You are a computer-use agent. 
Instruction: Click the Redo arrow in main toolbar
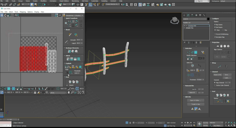click(6, 5)
